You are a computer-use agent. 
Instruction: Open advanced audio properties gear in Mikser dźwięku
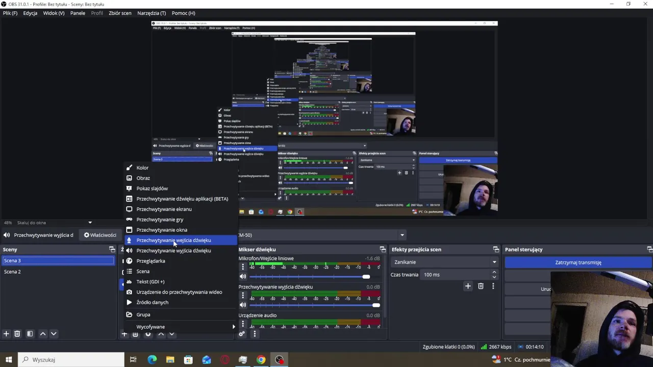coord(242,334)
